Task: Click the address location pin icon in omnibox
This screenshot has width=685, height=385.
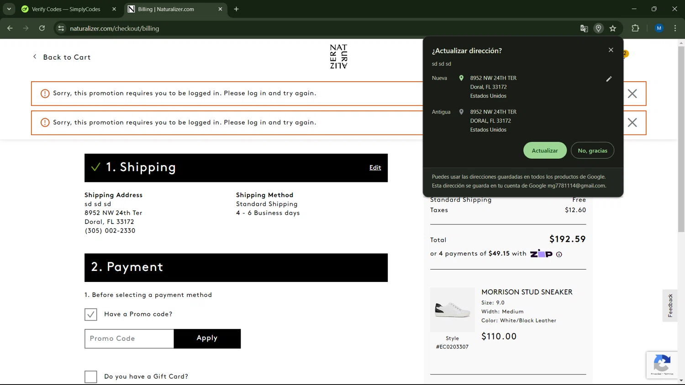Action: point(598,28)
